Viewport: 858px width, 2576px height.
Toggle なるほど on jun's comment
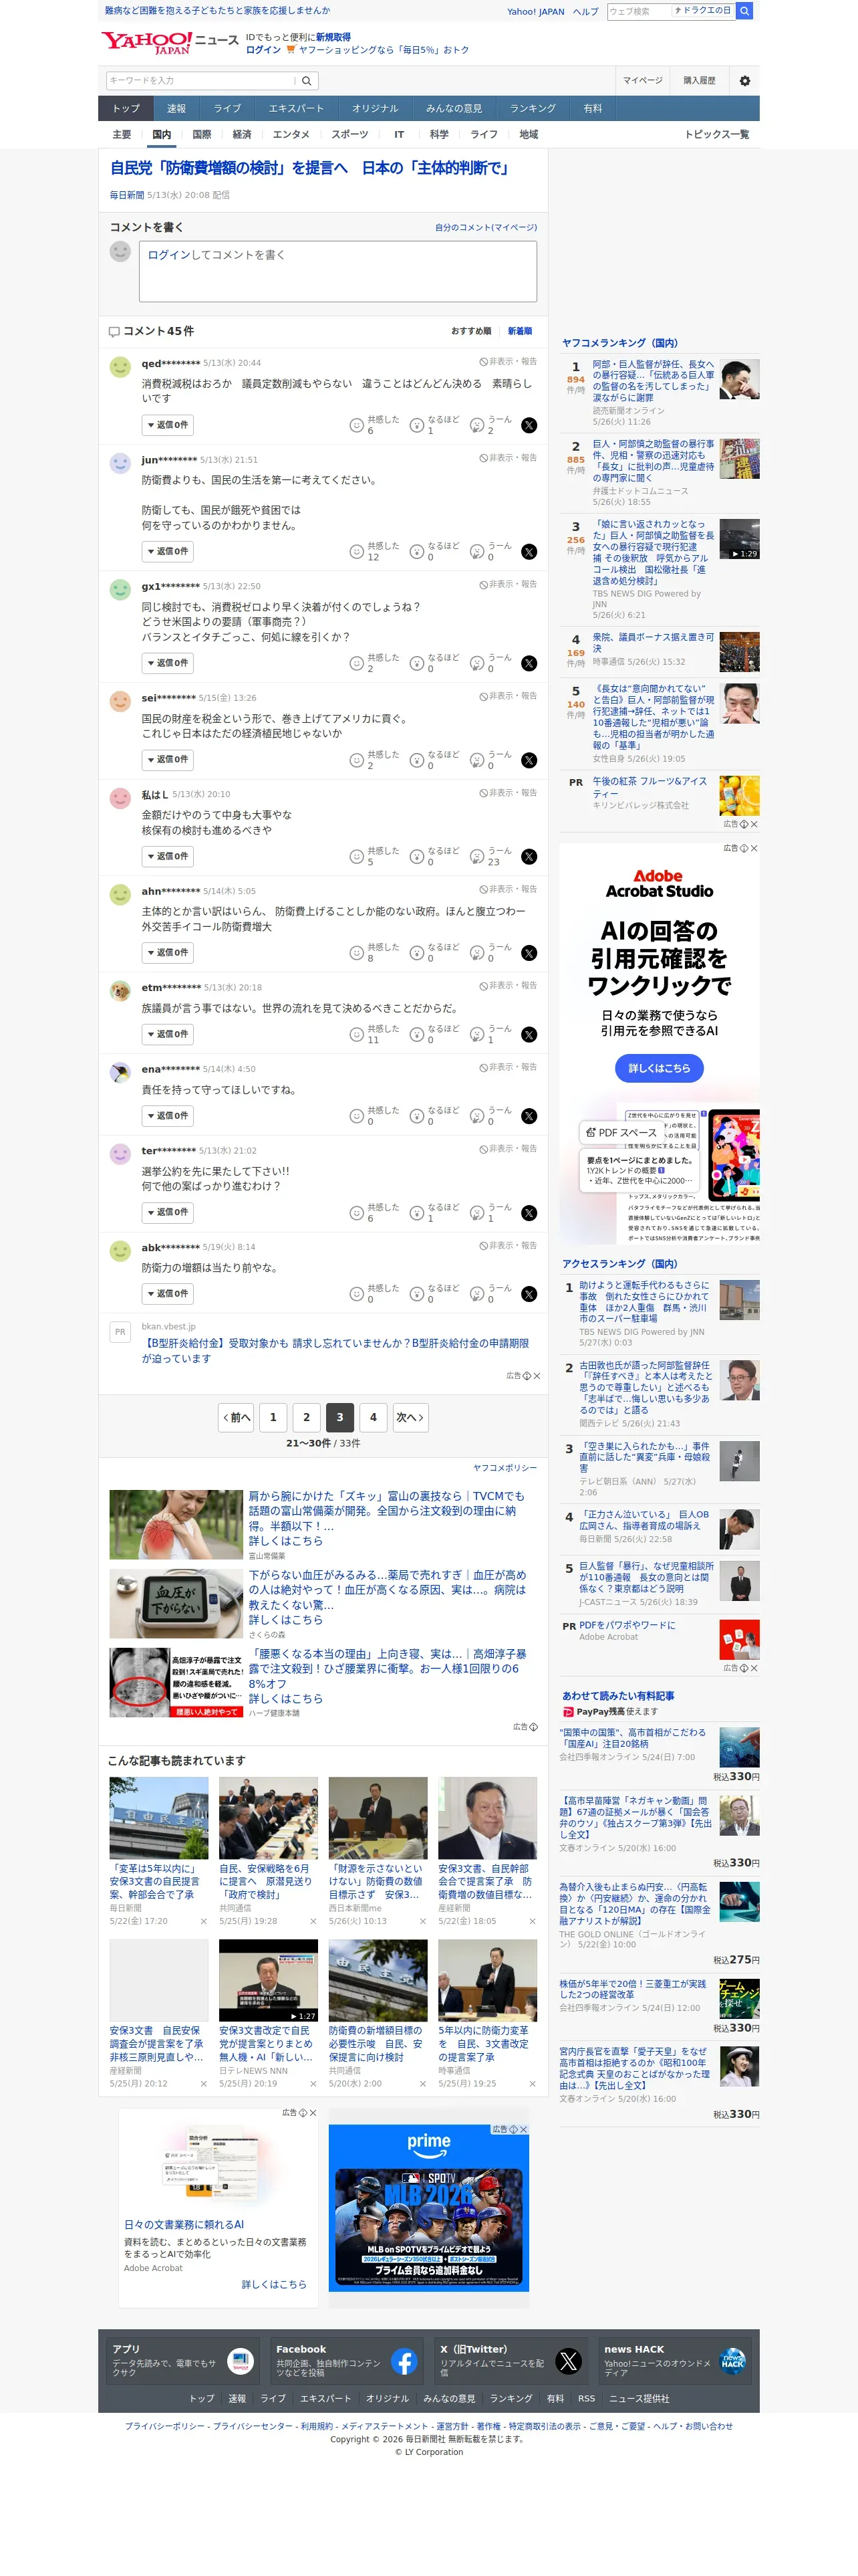[434, 551]
